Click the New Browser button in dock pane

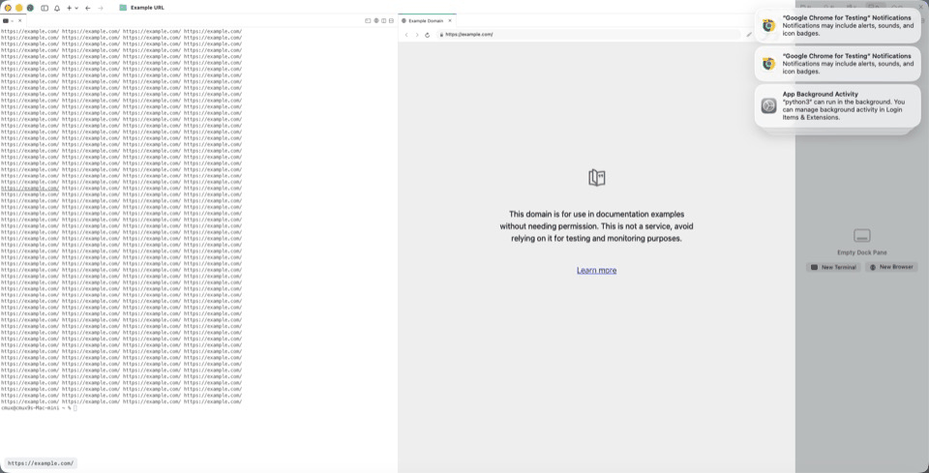pos(891,268)
